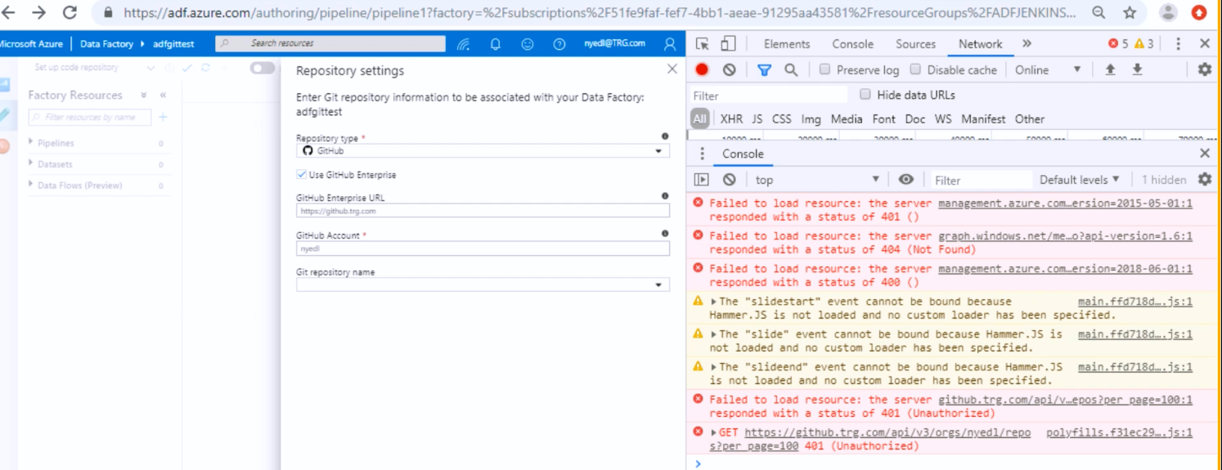The width and height of the screenshot is (1222, 470).
Task: Open Azure notifications bell
Action: (496, 44)
